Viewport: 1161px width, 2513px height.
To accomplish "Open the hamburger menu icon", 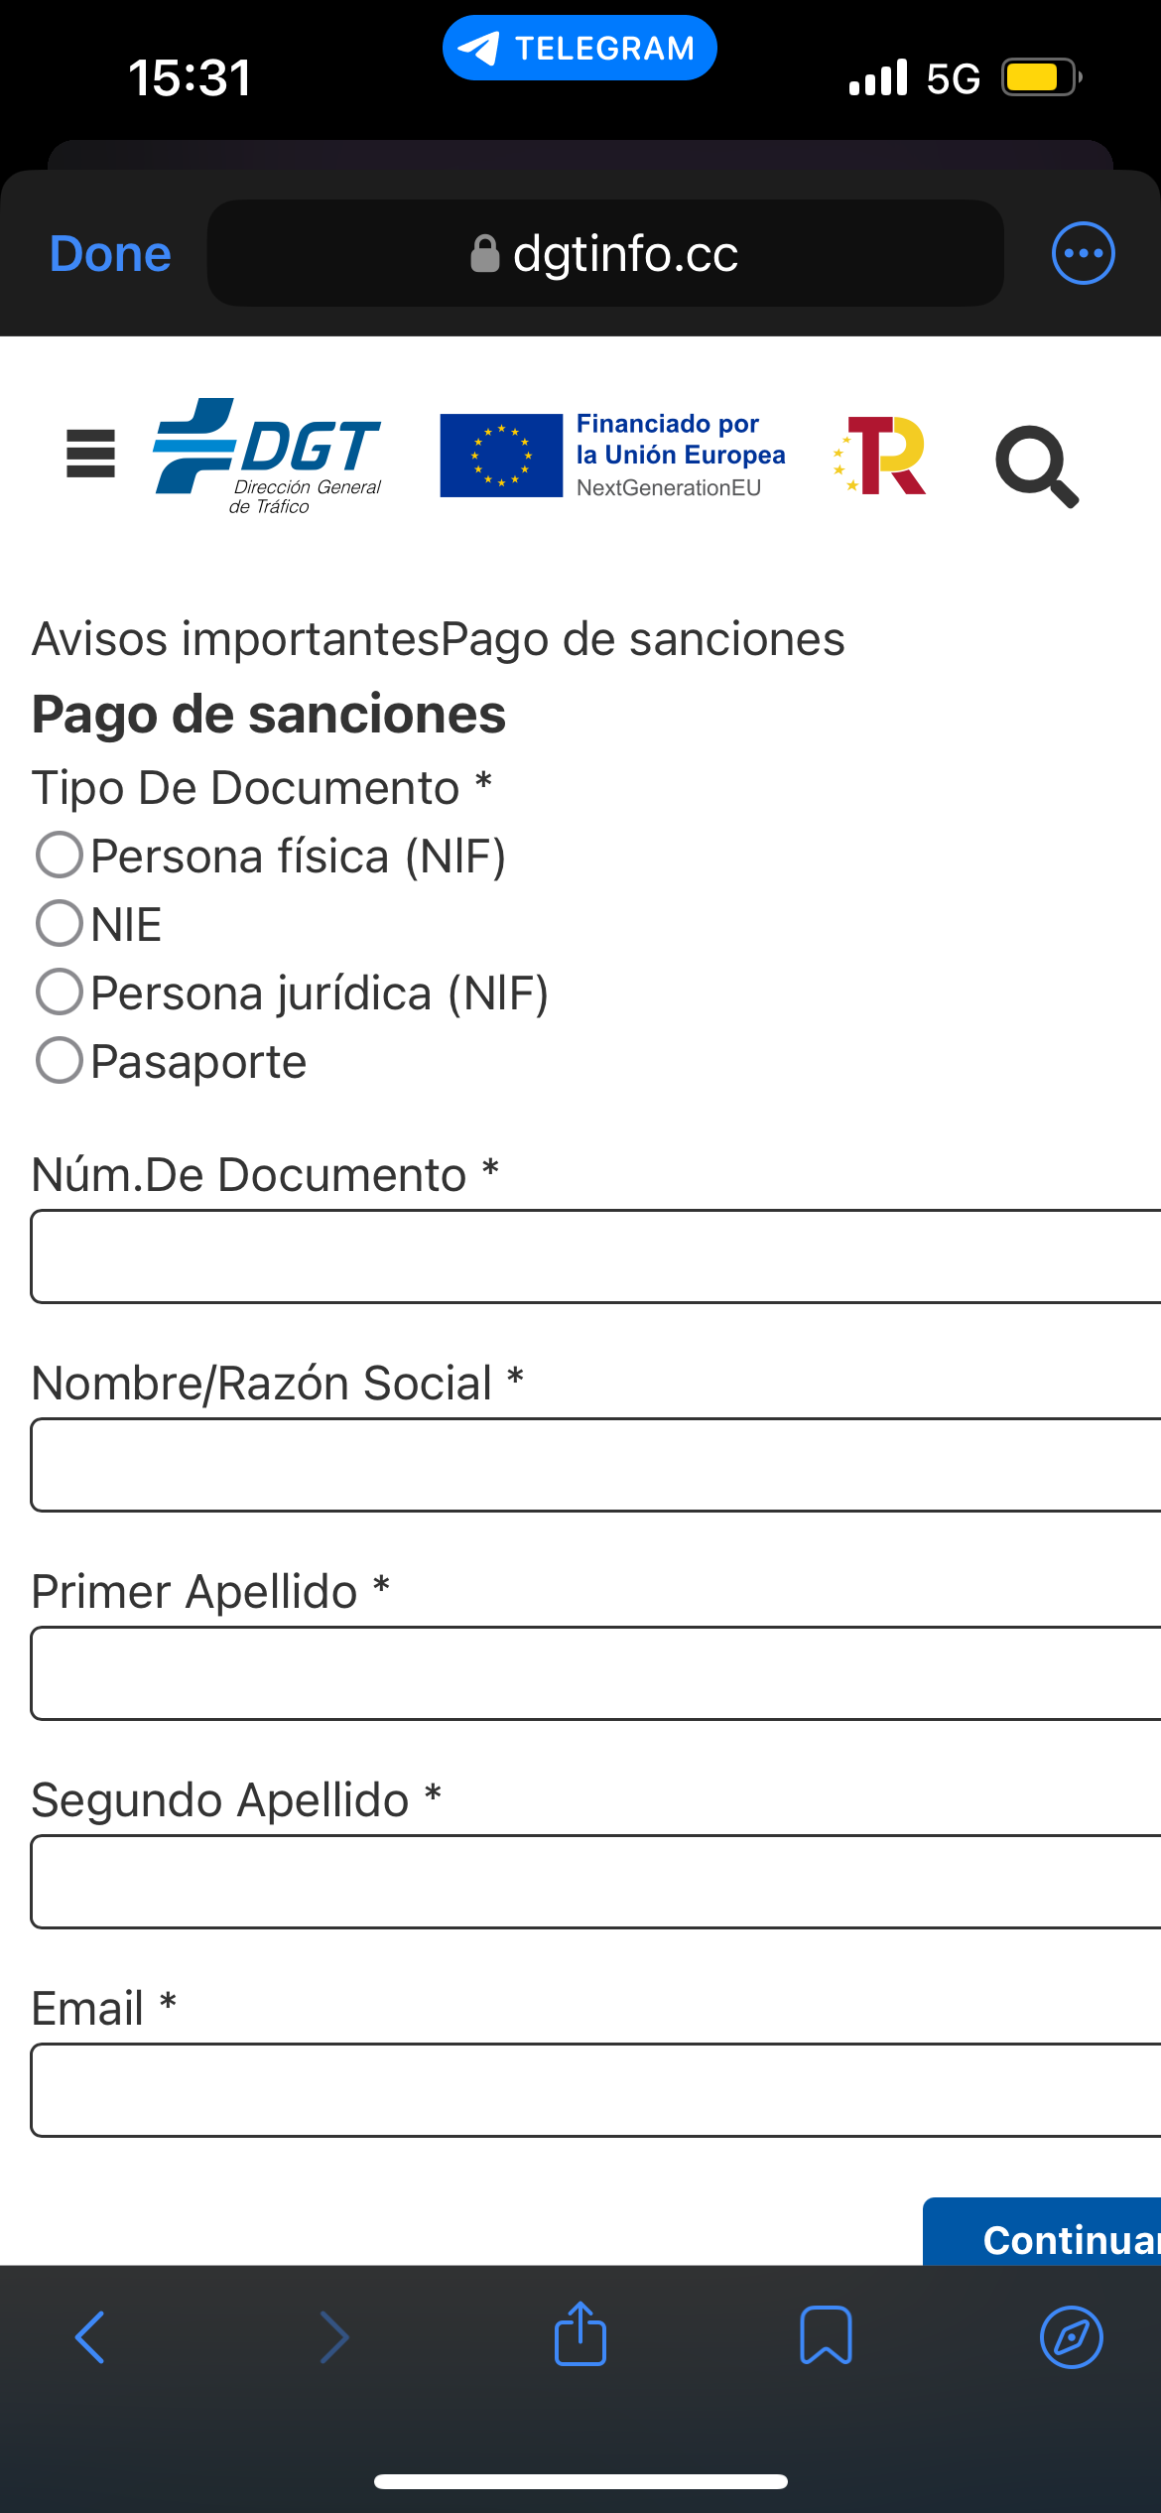I will (90, 454).
